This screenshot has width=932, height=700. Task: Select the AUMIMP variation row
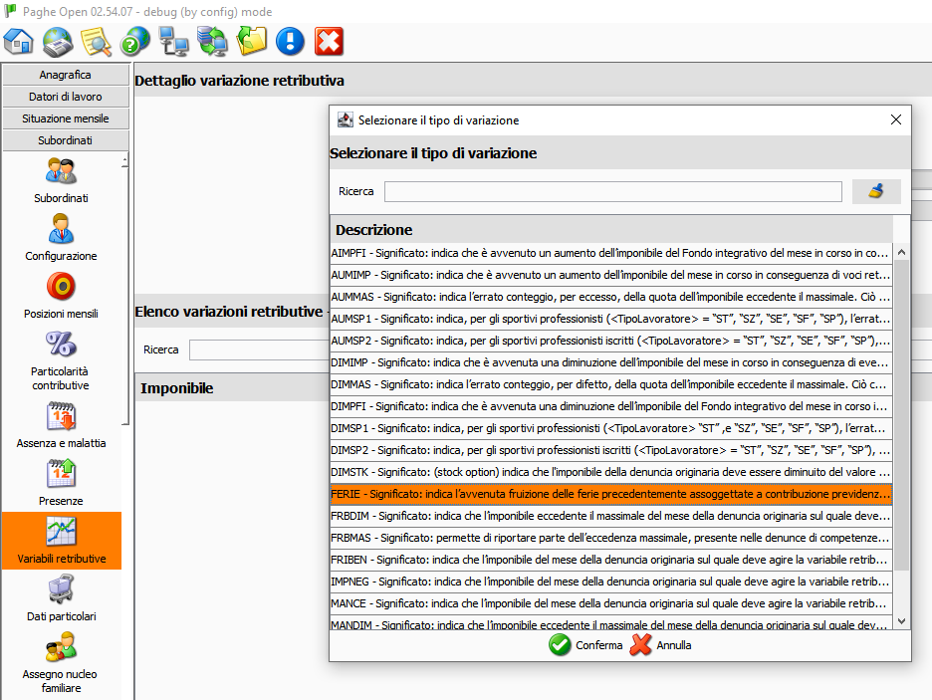point(611,275)
